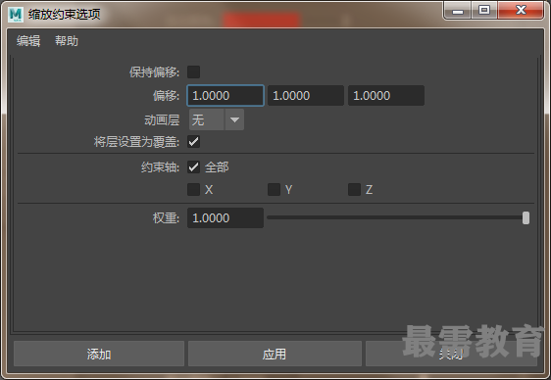
Task: Click the 关闭 button at bottom
Action: [451, 354]
